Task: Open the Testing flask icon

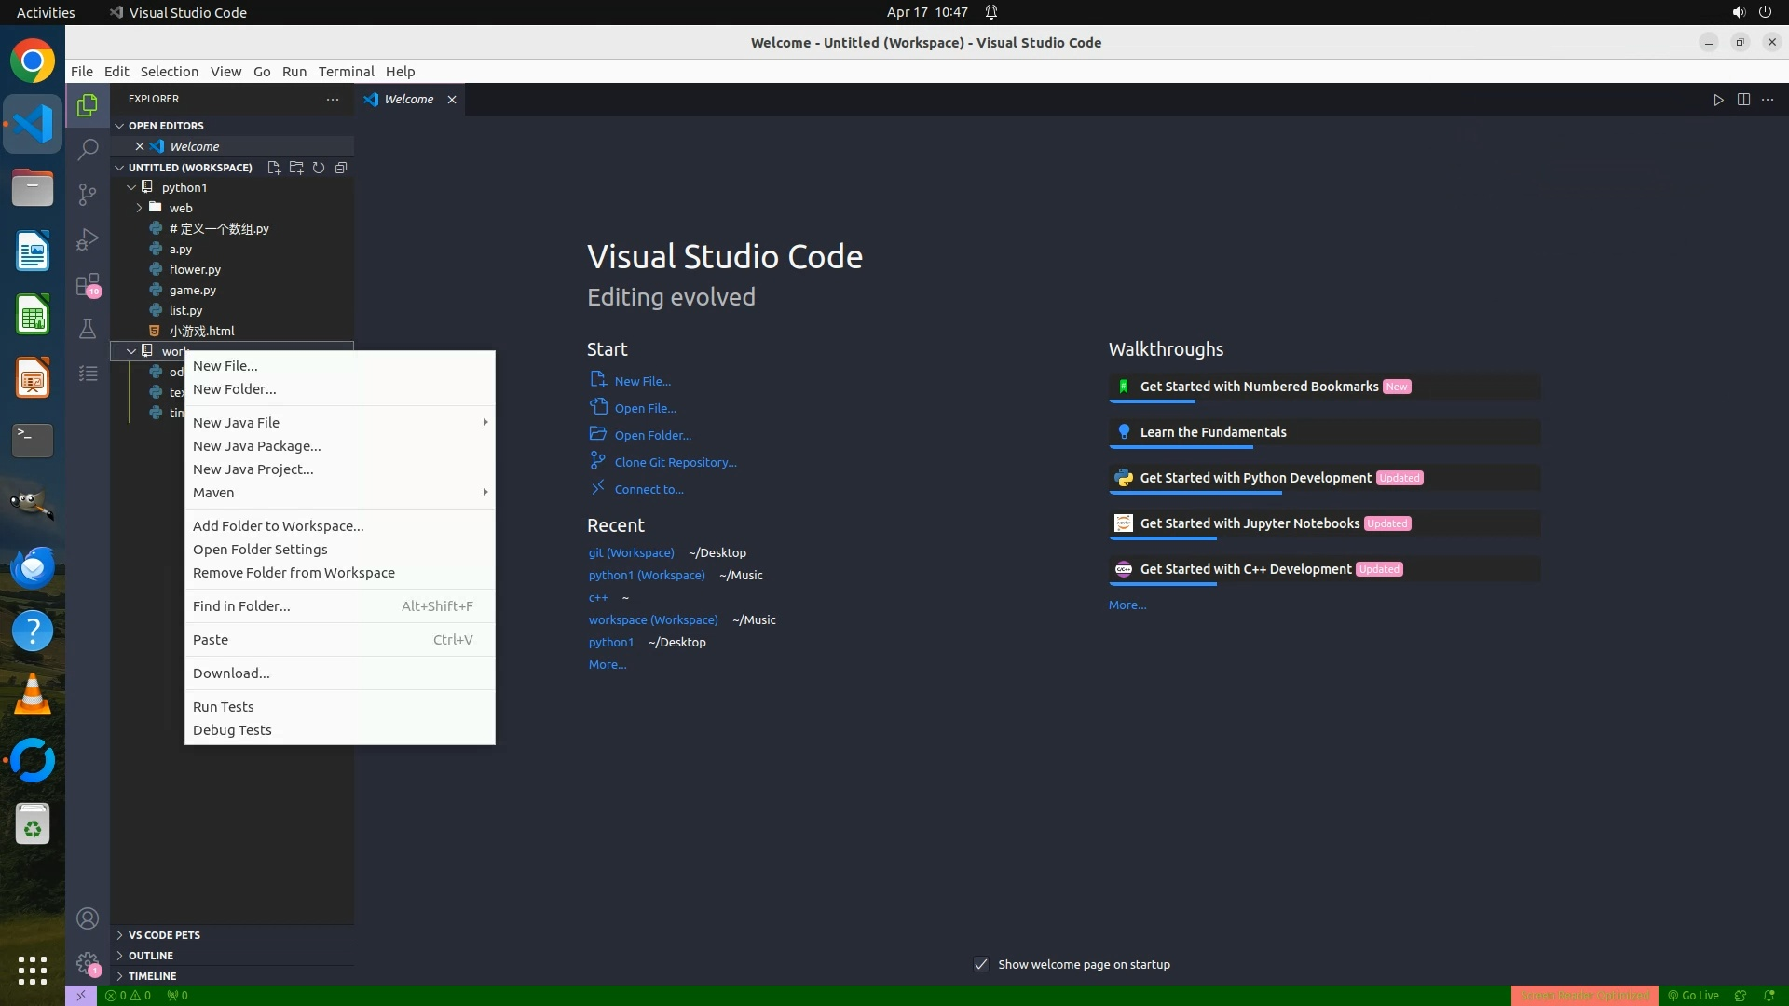Action: (x=88, y=329)
